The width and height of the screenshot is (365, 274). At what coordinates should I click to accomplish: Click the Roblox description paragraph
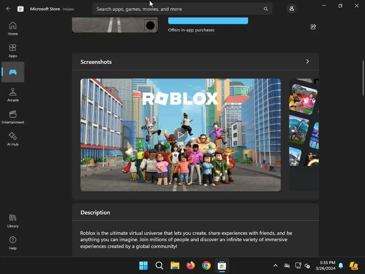tap(186, 239)
